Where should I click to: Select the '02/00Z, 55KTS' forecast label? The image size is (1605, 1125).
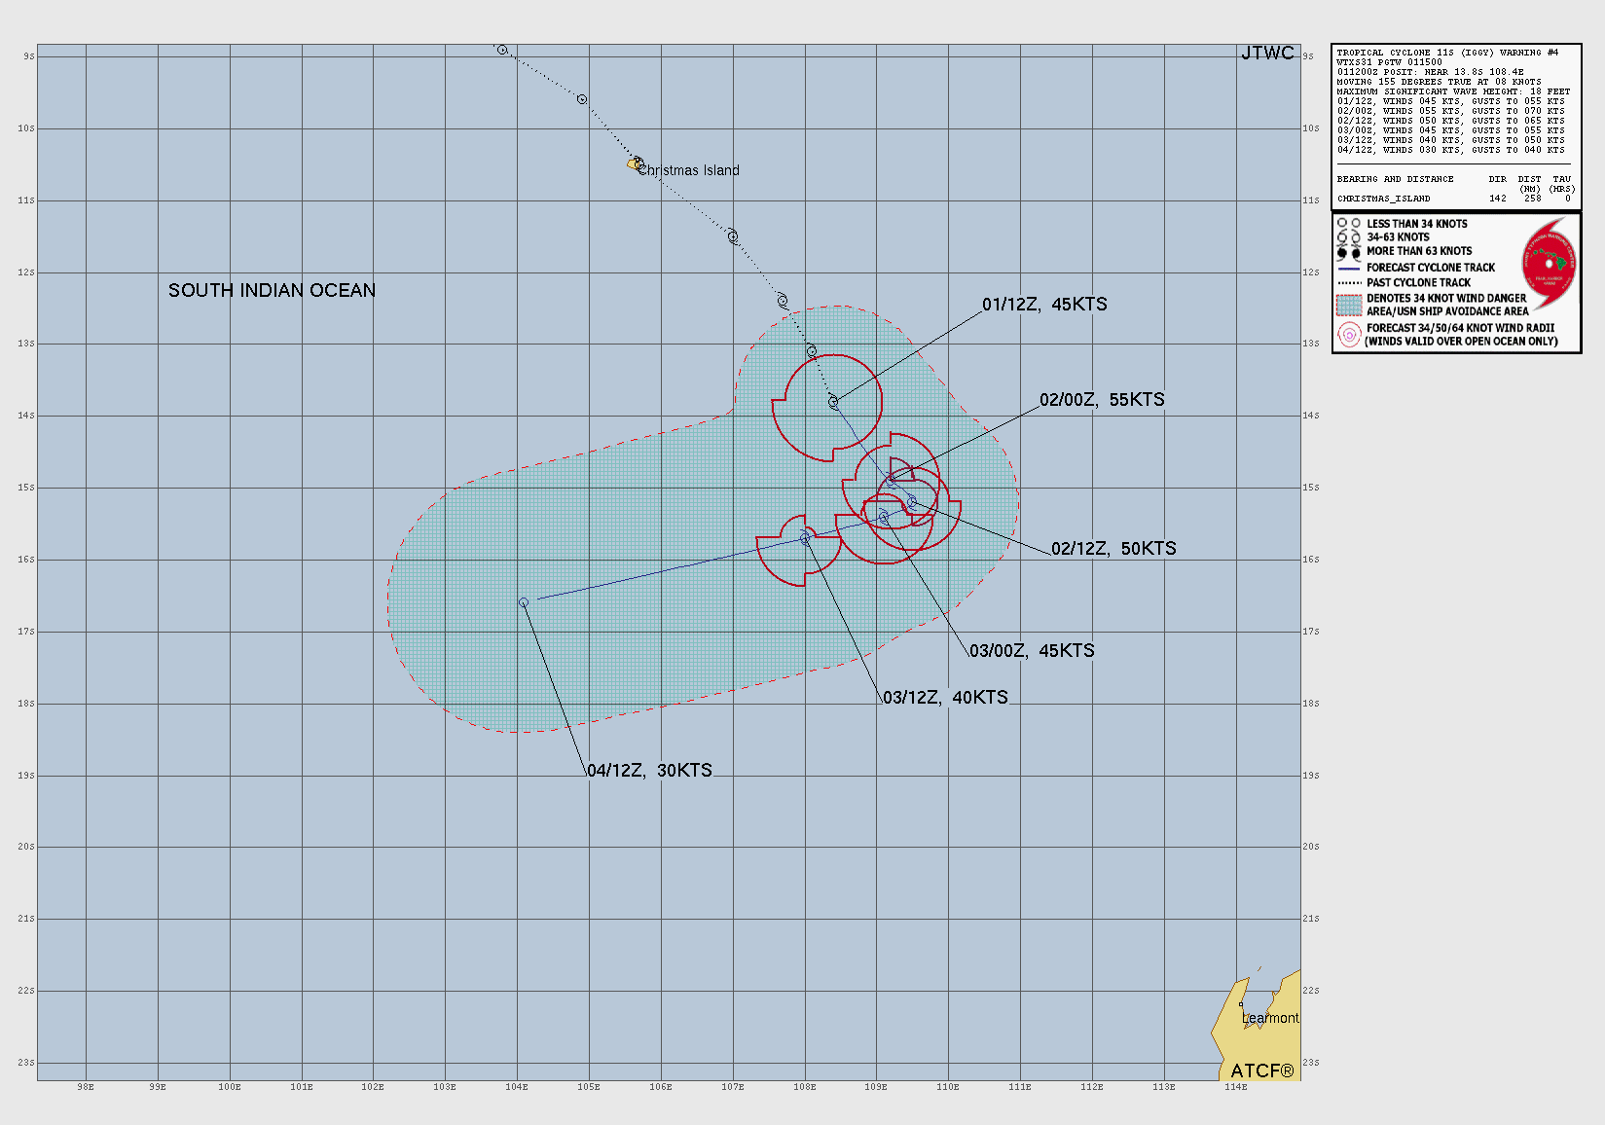point(1102,400)
